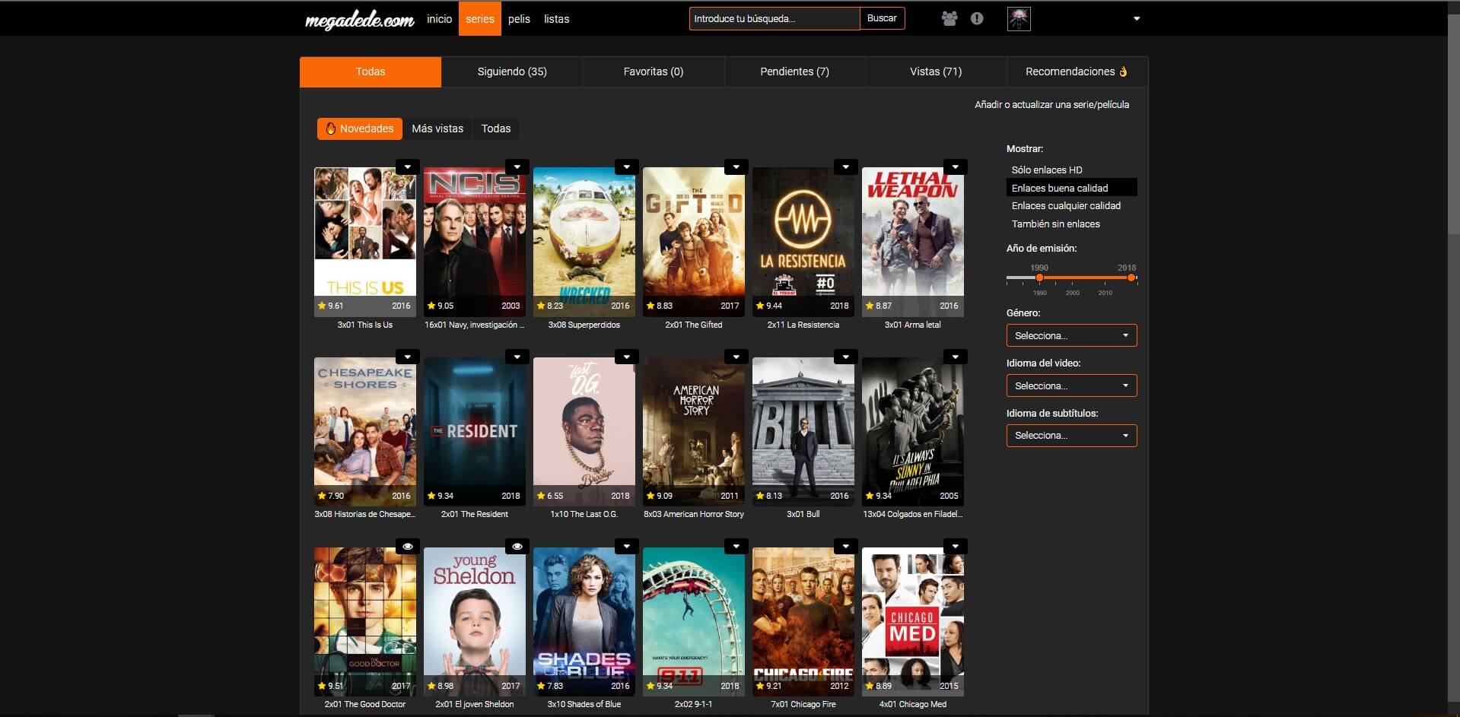This screenshot has width=1460, height=717.
Task: Open dropdown arrow on Shades of Blue poster
Action: pyautogui.click(x=627, y=547)
